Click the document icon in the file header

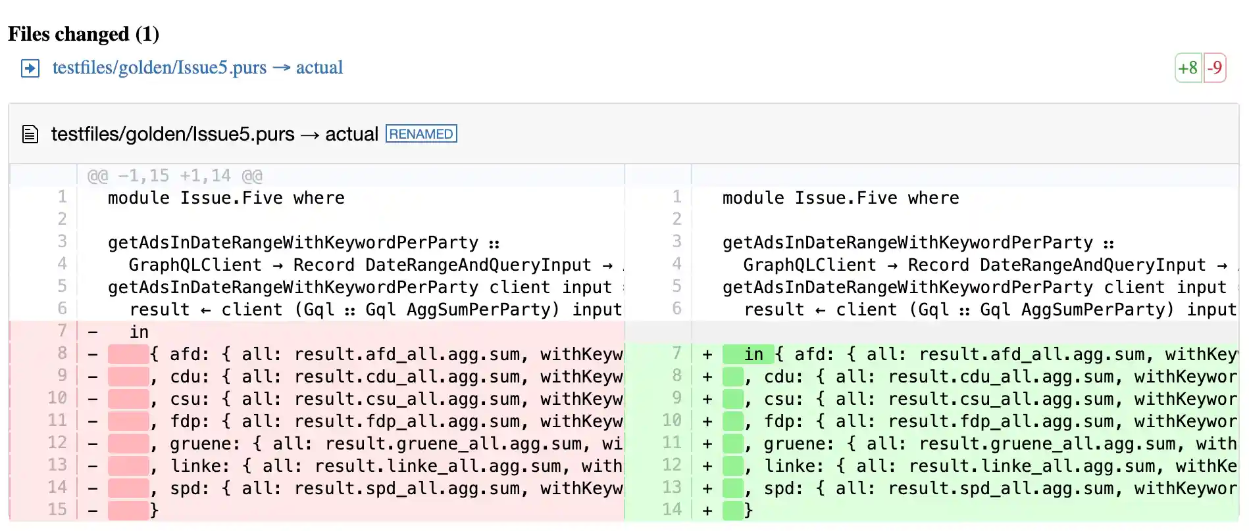click(30, 134)
